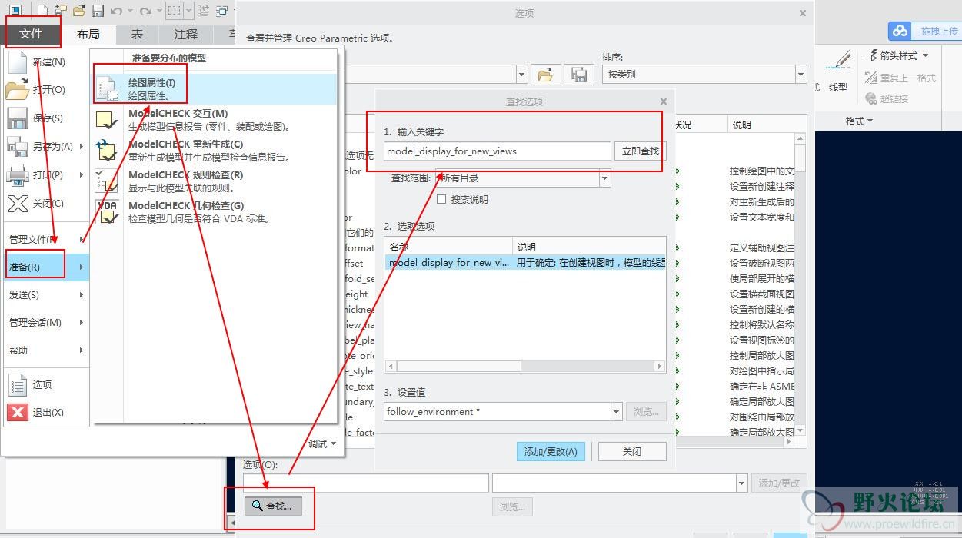This screenshot has height=538, width=962.
Task: Toggle the 搜索说明 checkbox
Action: tap(441, 199)
